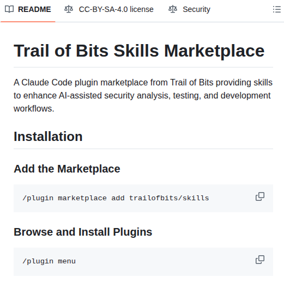284x283 pixels.
Task: Click the Claude Code description paragraph
Action: click(143, 95)
